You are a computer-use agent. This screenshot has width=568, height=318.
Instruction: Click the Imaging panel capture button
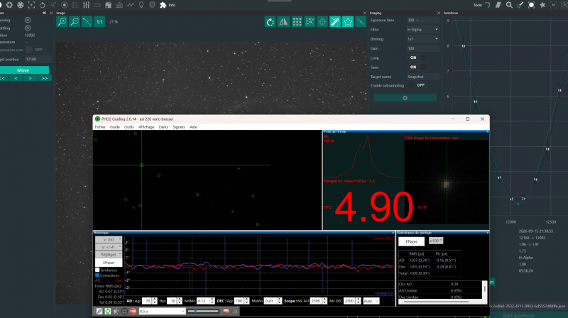(x=405, y=98)
